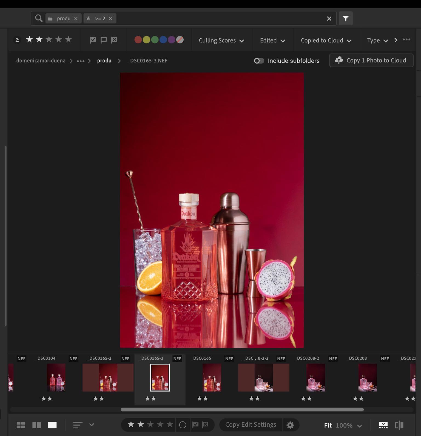421x436 pixels.
Task: Remove the ">= 2" star rating chip
Action: (110, 18)
